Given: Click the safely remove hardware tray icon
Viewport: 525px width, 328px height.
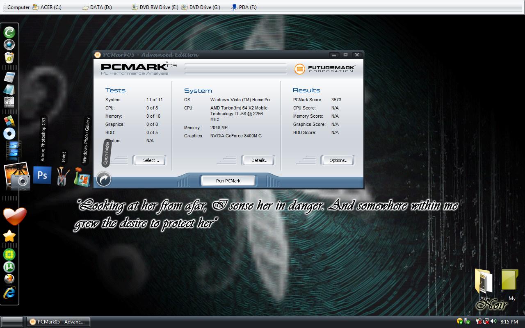Looking at the screenshot, I should click(467, 321).
